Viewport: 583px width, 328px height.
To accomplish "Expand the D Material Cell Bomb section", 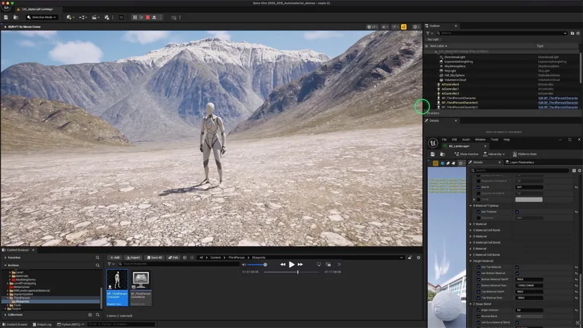I will tap(471, 243).
